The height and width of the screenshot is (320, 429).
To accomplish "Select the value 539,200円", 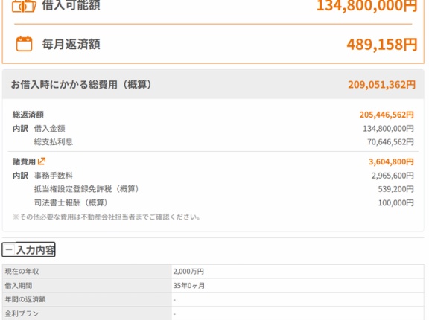I will point(395,189).
